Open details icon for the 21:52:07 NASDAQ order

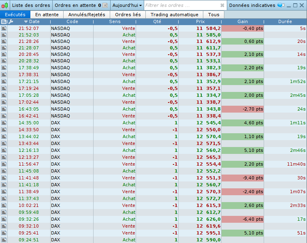[x=4, y=28]
